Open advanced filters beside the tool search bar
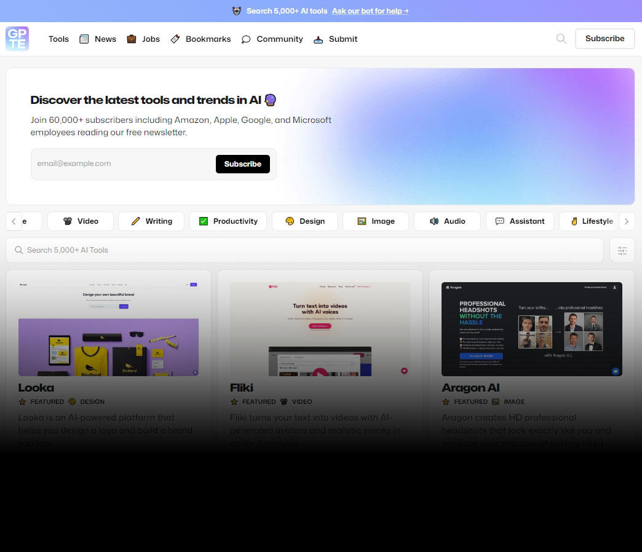 (622, 250)
